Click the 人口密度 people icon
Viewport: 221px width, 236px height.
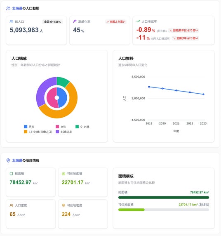coord(12,205)
